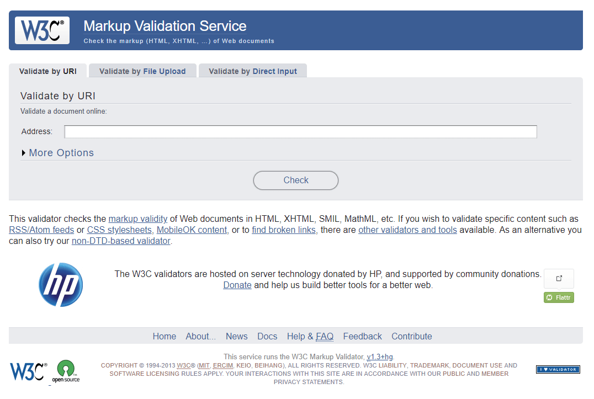The height and width of the screenshot is (399, 594).
Task: Follow the markup validity link
Action: click(138, 219)
